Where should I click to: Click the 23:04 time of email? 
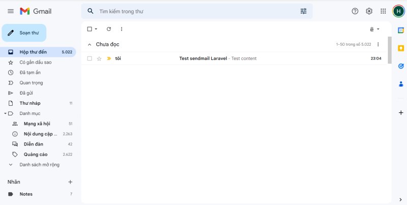tap(376, 58)
